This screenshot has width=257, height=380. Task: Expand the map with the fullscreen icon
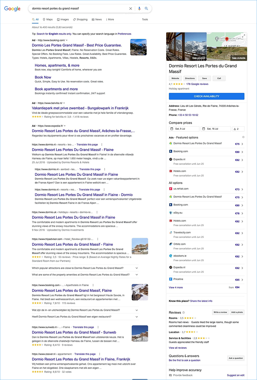point(243,36)
